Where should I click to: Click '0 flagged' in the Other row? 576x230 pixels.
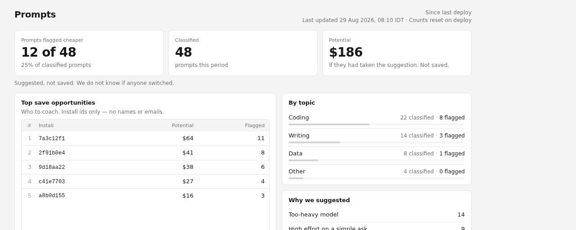pos(452,172)
